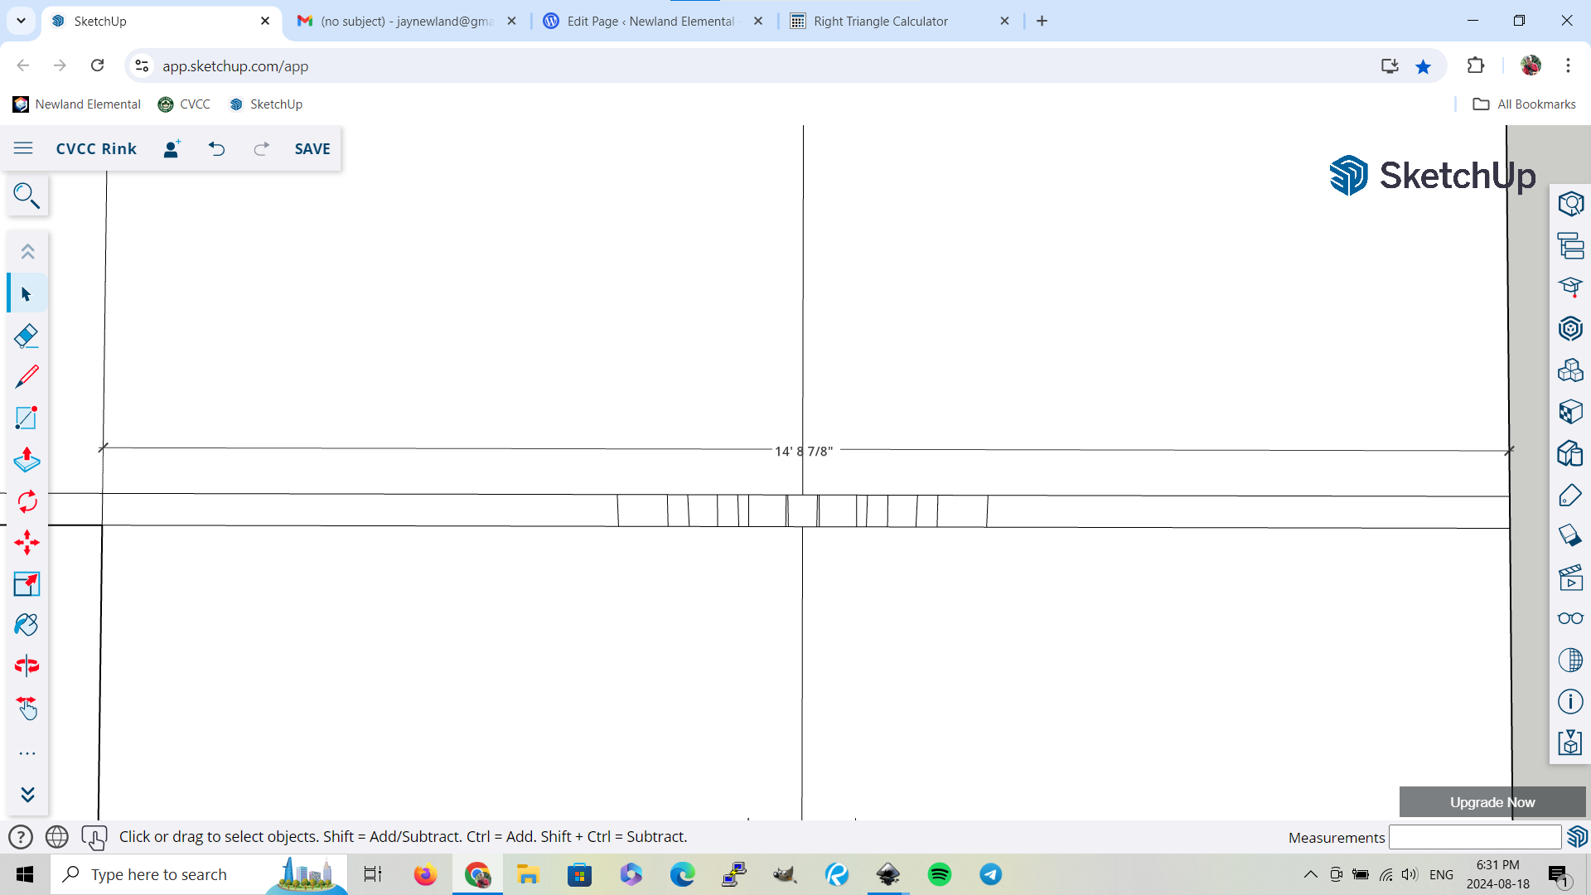The height and width of the screenshot is (895, 1591).
Task: Select the Orbit tool
Action: tap(27, 666)
